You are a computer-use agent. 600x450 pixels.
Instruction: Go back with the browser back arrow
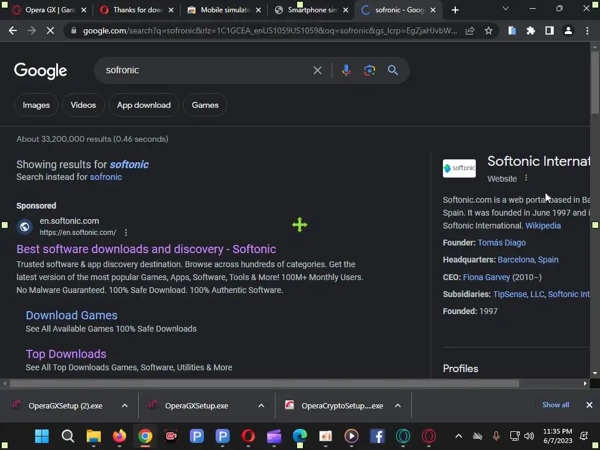tap(13, 31)
